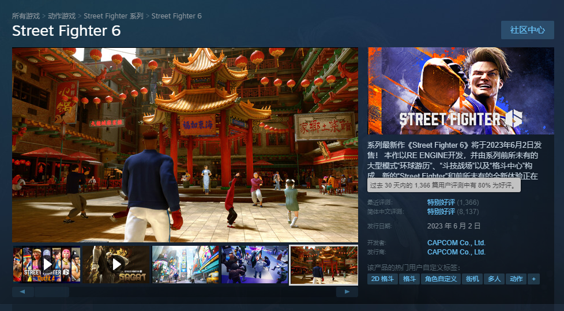Select the 角色自定义 tag
The height and width of the screenshot is (311, 564).
pyautogui.click(x=441, y=279)
